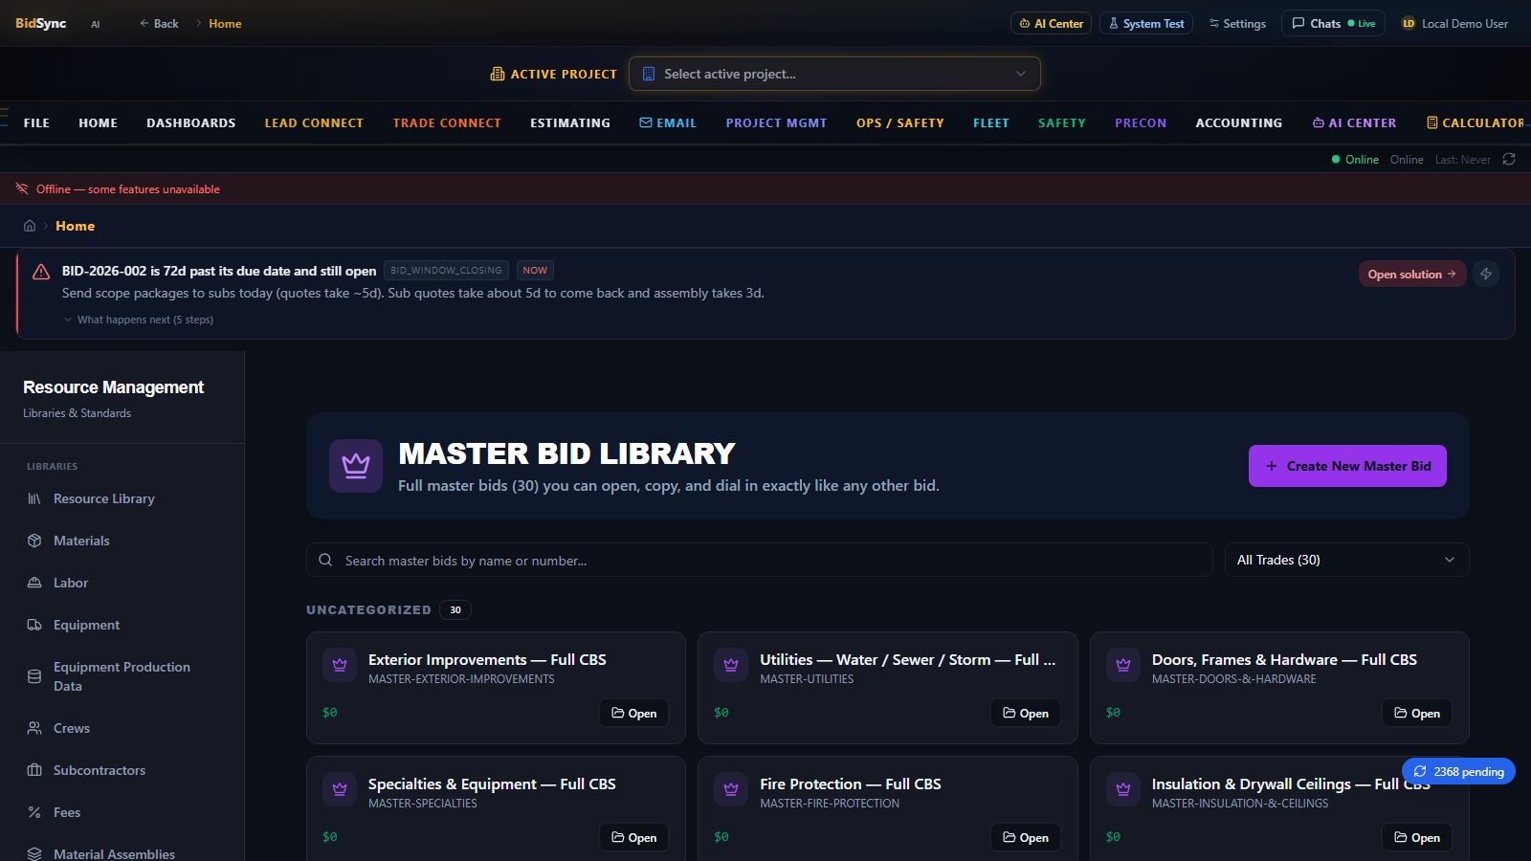This screenshot has width=1531, height=861.
Task: Open Chats Live in the top bar
Action: click(1333, 23)
